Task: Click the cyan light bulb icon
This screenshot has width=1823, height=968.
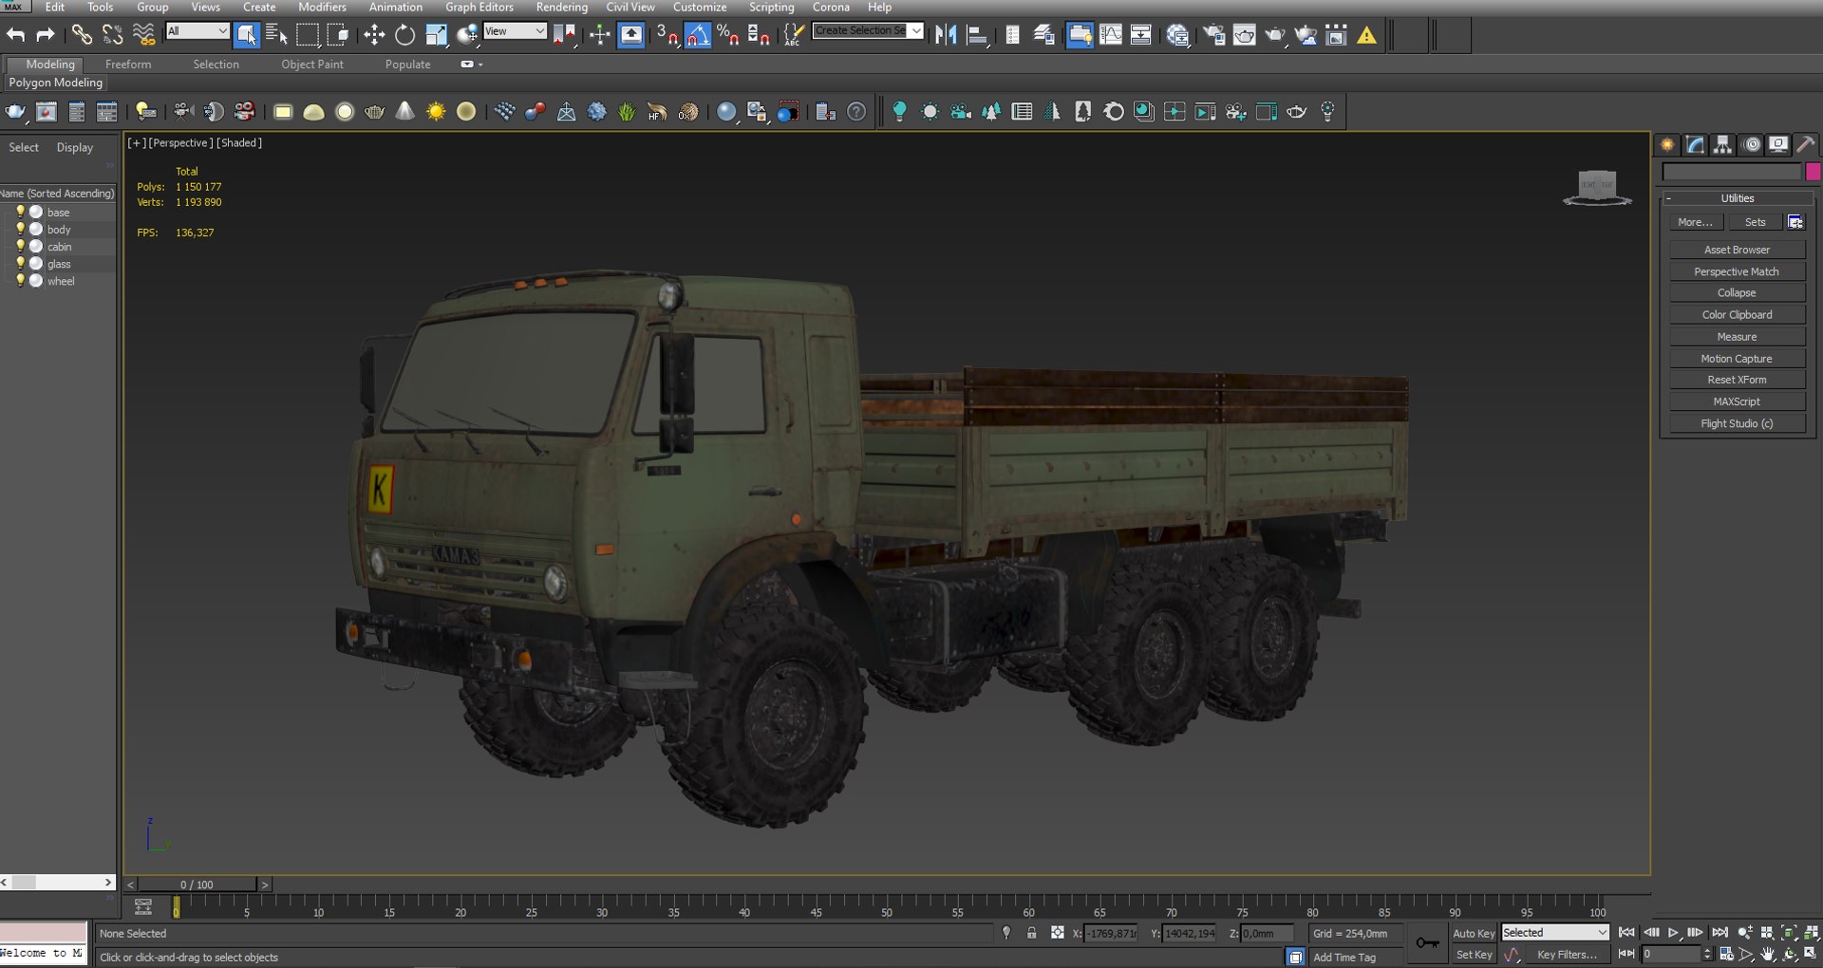Action: (899, 112)
